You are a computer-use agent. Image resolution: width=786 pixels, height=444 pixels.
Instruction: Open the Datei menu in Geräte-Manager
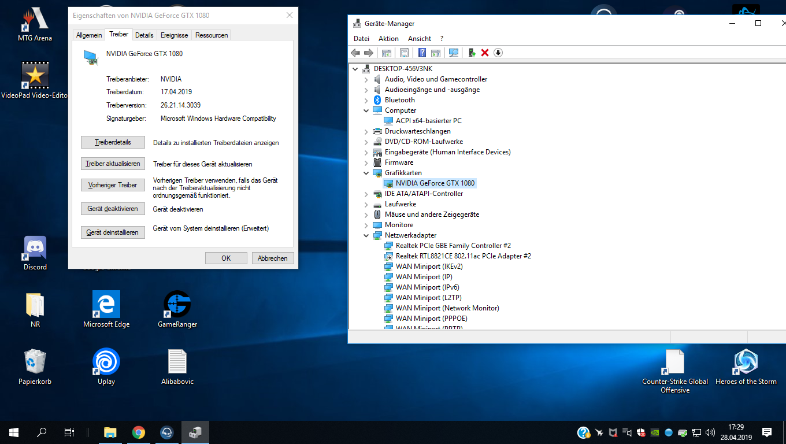click(x=361, y=39)
